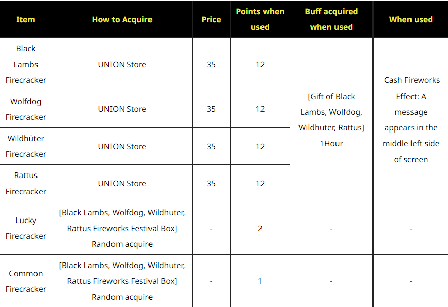This screenshot has width=448, height=307.
Task: Select the Lucky Firecracker acquire method text
Action: tap(122, 228)
